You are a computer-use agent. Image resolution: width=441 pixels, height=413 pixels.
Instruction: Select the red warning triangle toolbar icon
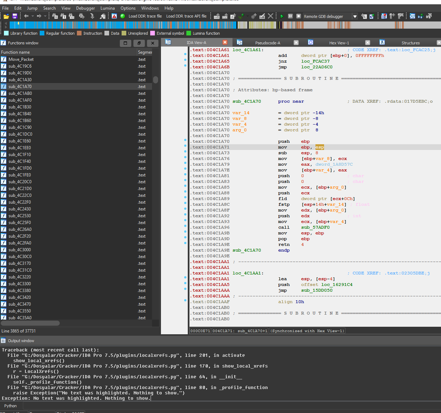[114, 16]
